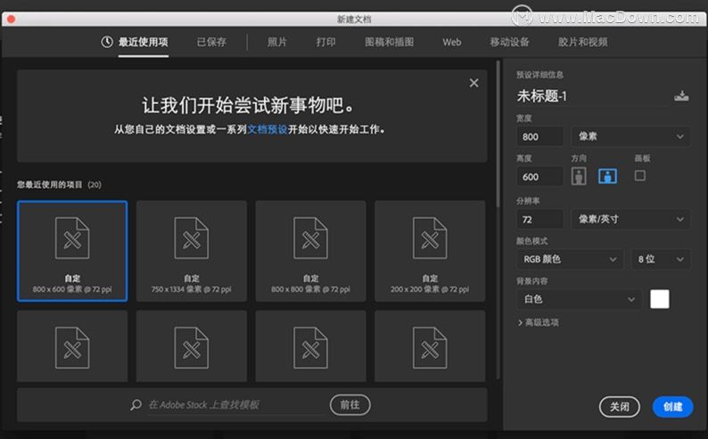Switch to the Web tab
The height and width of the screenshot is (439, 708).
(x=451, y=42)
